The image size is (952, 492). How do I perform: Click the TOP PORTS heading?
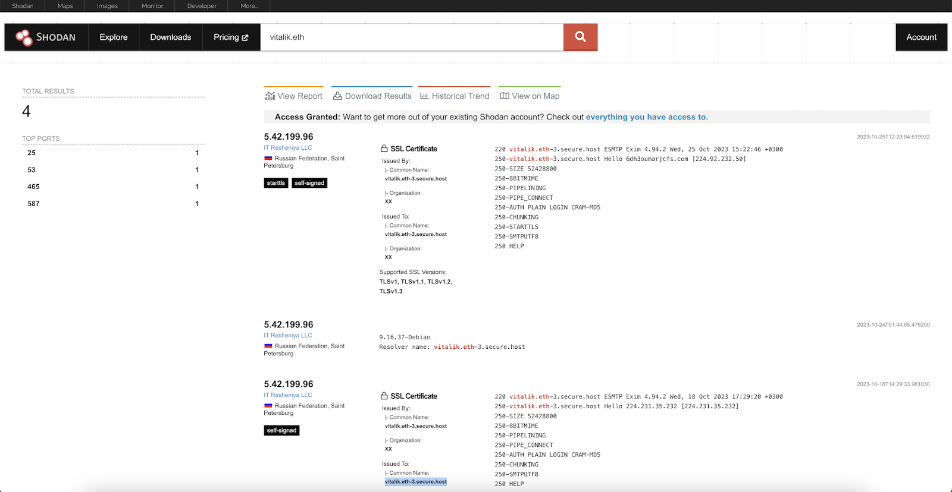point(41,138)
